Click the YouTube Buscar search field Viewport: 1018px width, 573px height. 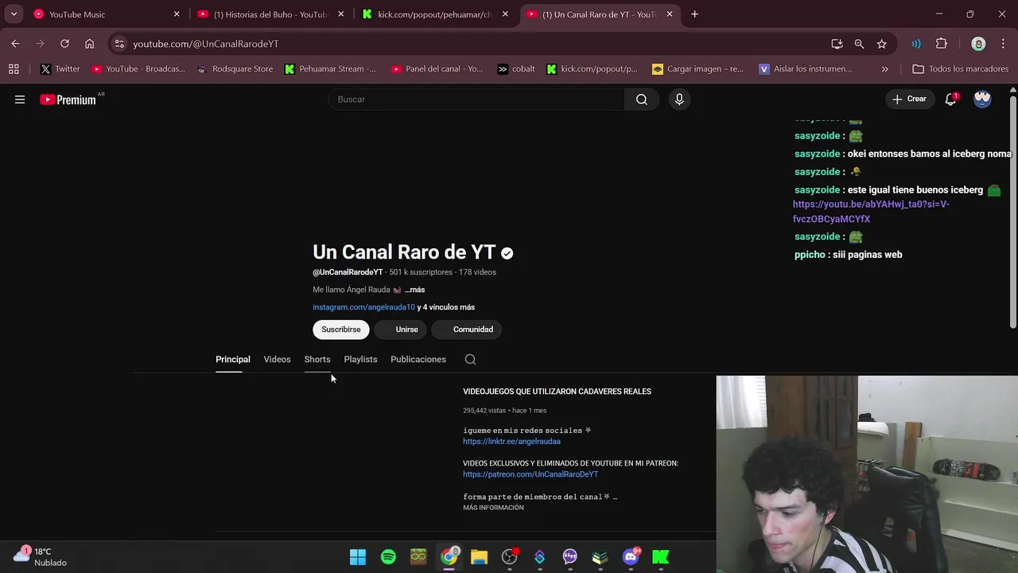(476, 99)
